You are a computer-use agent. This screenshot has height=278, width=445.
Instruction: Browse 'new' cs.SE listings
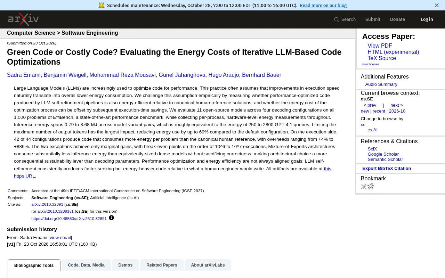coord(365,111)
